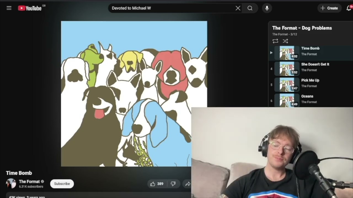Screen dimensions: 353x198
Task: Subscribe to The Format channel
Action: click(x=62, y=184)
